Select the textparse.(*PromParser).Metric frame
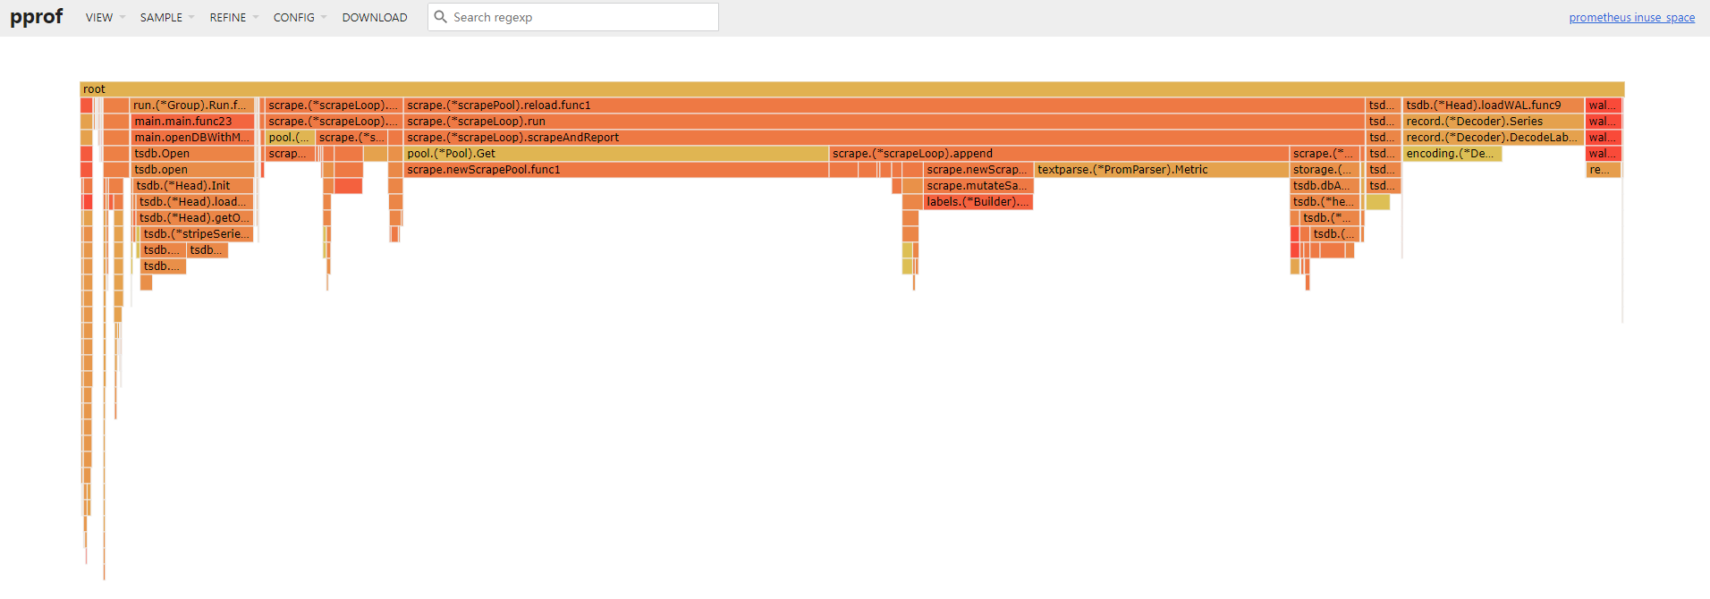This screenshot has width=1710, height=599. pyautogui.click(x=1161, y=170)
